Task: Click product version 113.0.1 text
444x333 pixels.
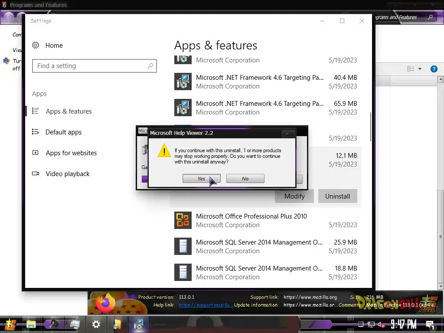Action: click(x=186, y=297)
